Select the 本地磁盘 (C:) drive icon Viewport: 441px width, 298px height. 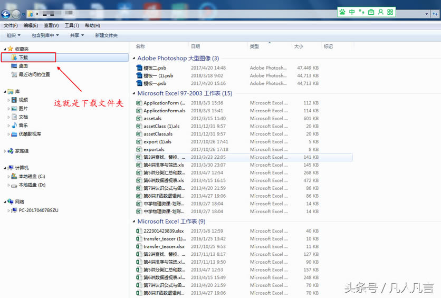click(x=14, y=177)
